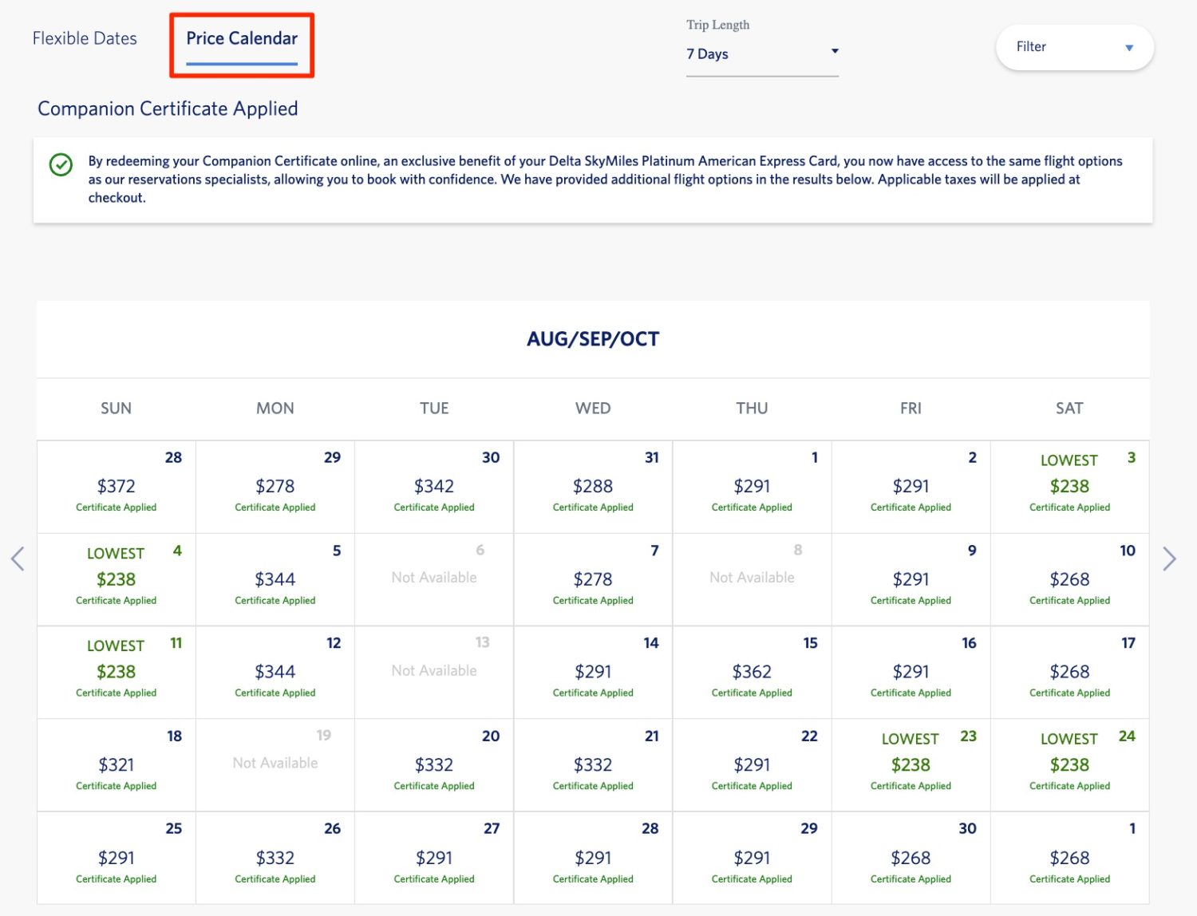This screenshot has width=1197, height=916.
Task: Select the $344 fare on September 5
Action: coord(275,578)
